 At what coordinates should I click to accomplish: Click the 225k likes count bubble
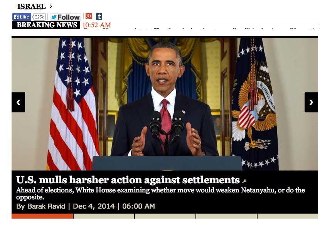[39, 17]
